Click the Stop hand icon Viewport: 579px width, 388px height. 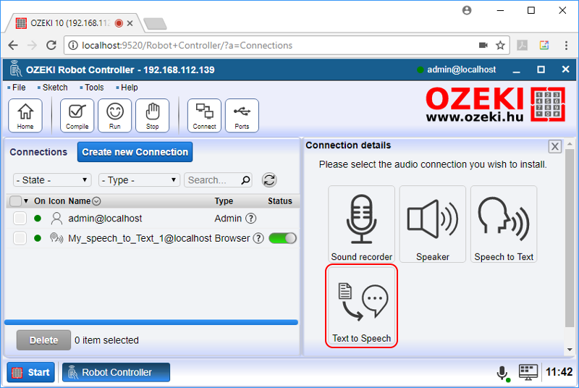pyautogui.click(x=153, y=116)
